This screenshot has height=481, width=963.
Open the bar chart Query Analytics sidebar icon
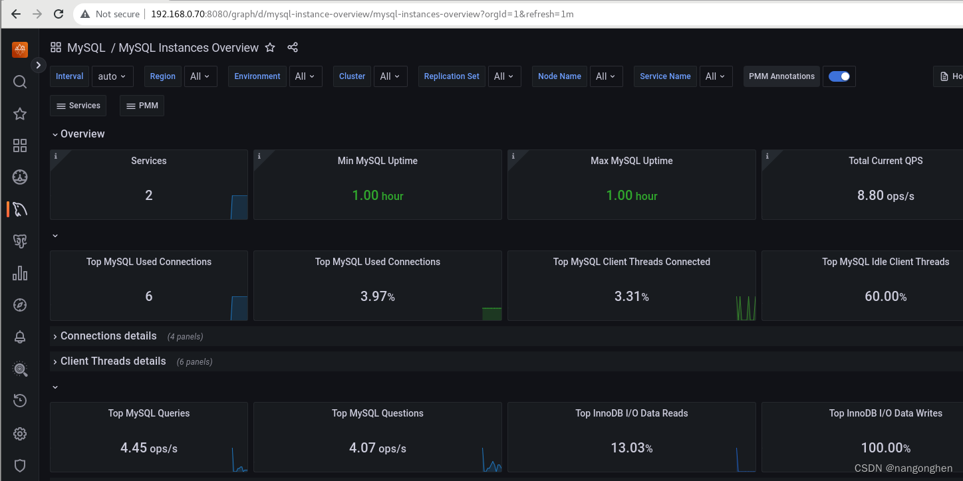20,273
